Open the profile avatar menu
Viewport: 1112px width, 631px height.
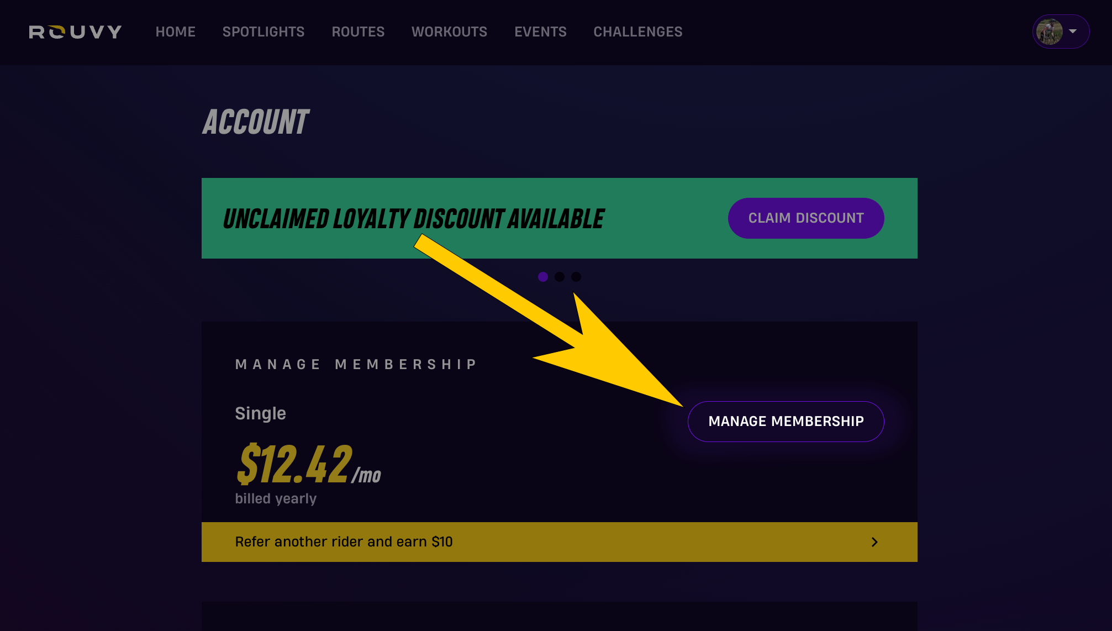1049,31
